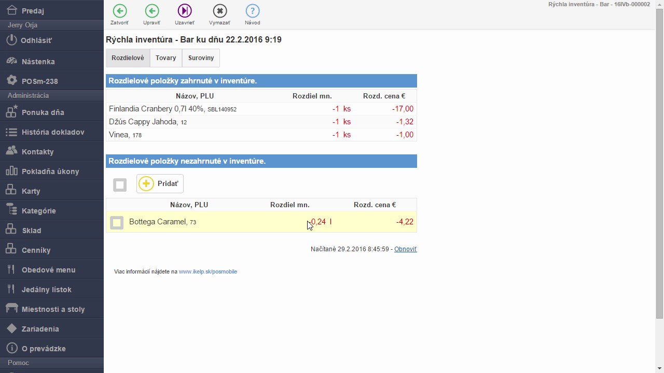Viewport: 664px width, 373px height.
Task: Click the Cenníky sidebar icon
Action: pos(11,249)
